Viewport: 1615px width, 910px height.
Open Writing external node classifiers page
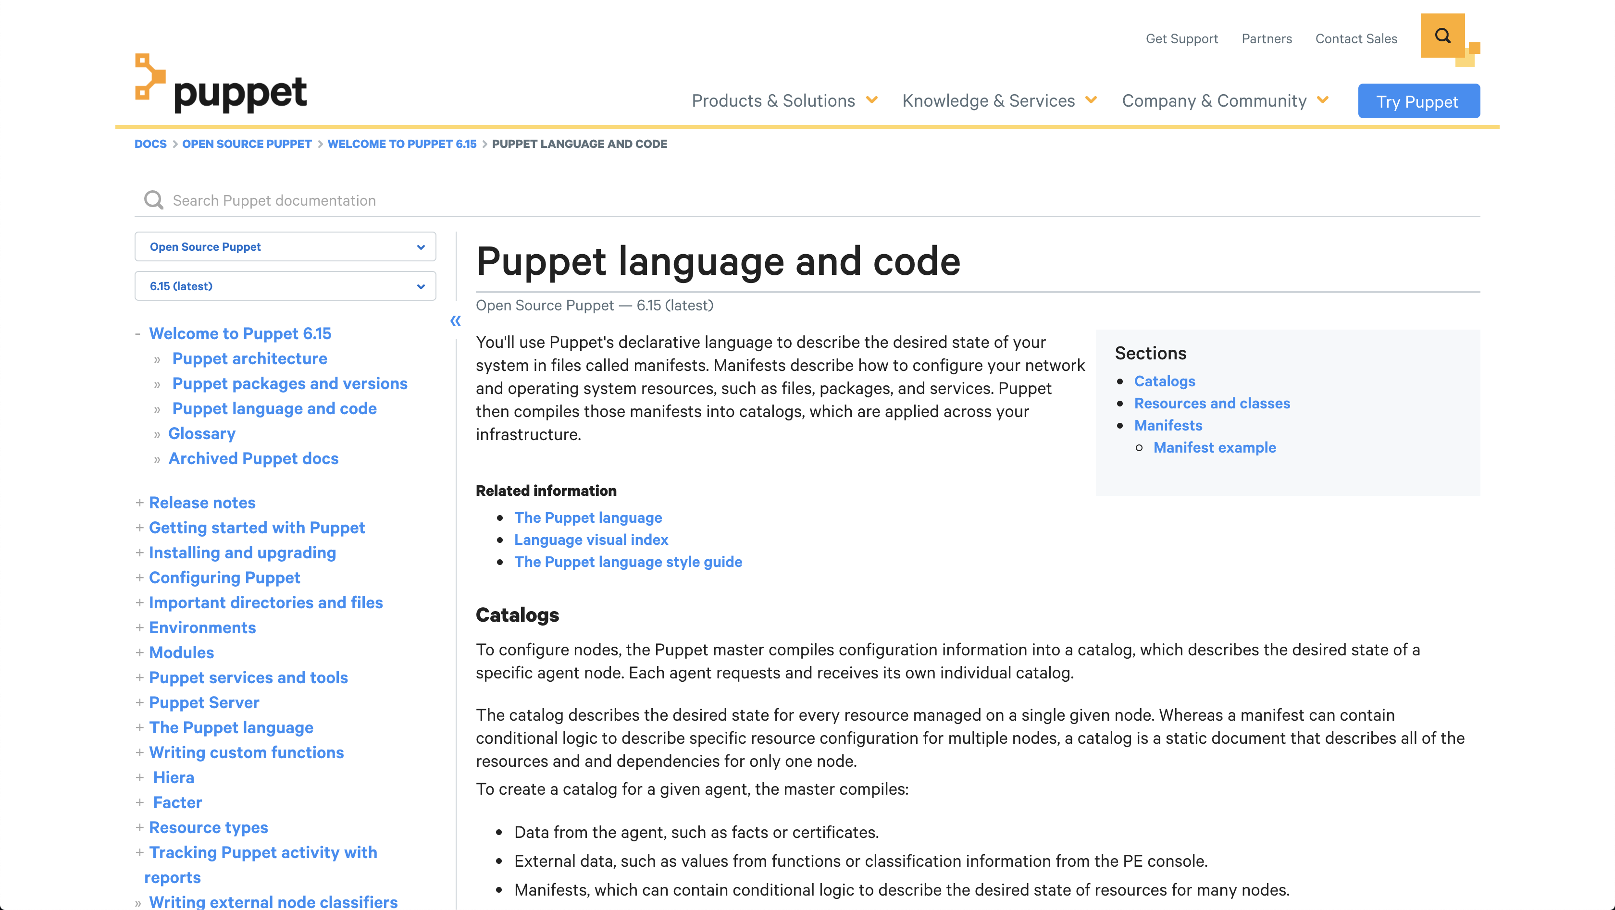point(273,901)
